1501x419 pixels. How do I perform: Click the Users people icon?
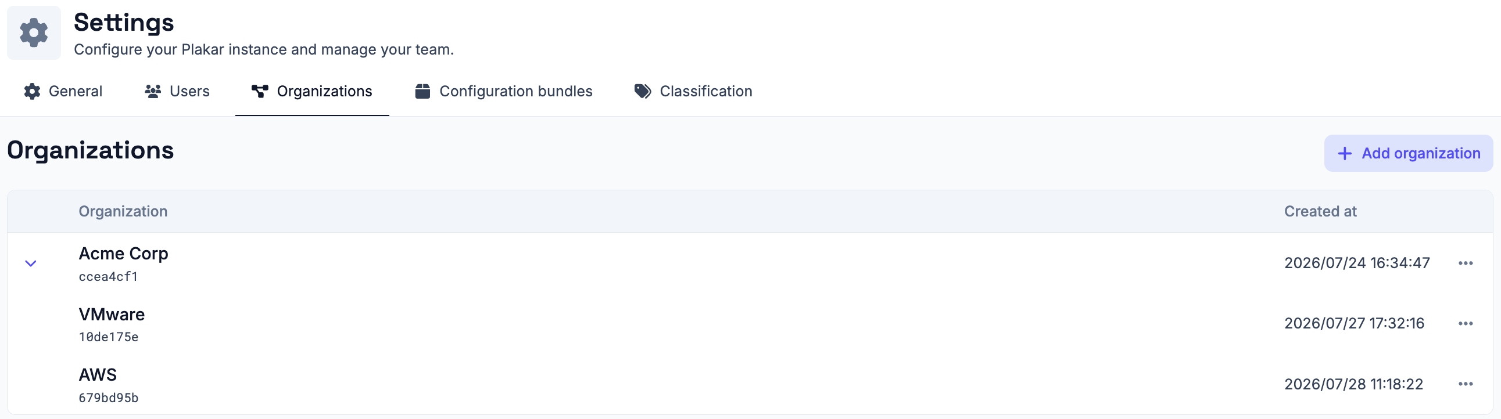click(153, 91)
